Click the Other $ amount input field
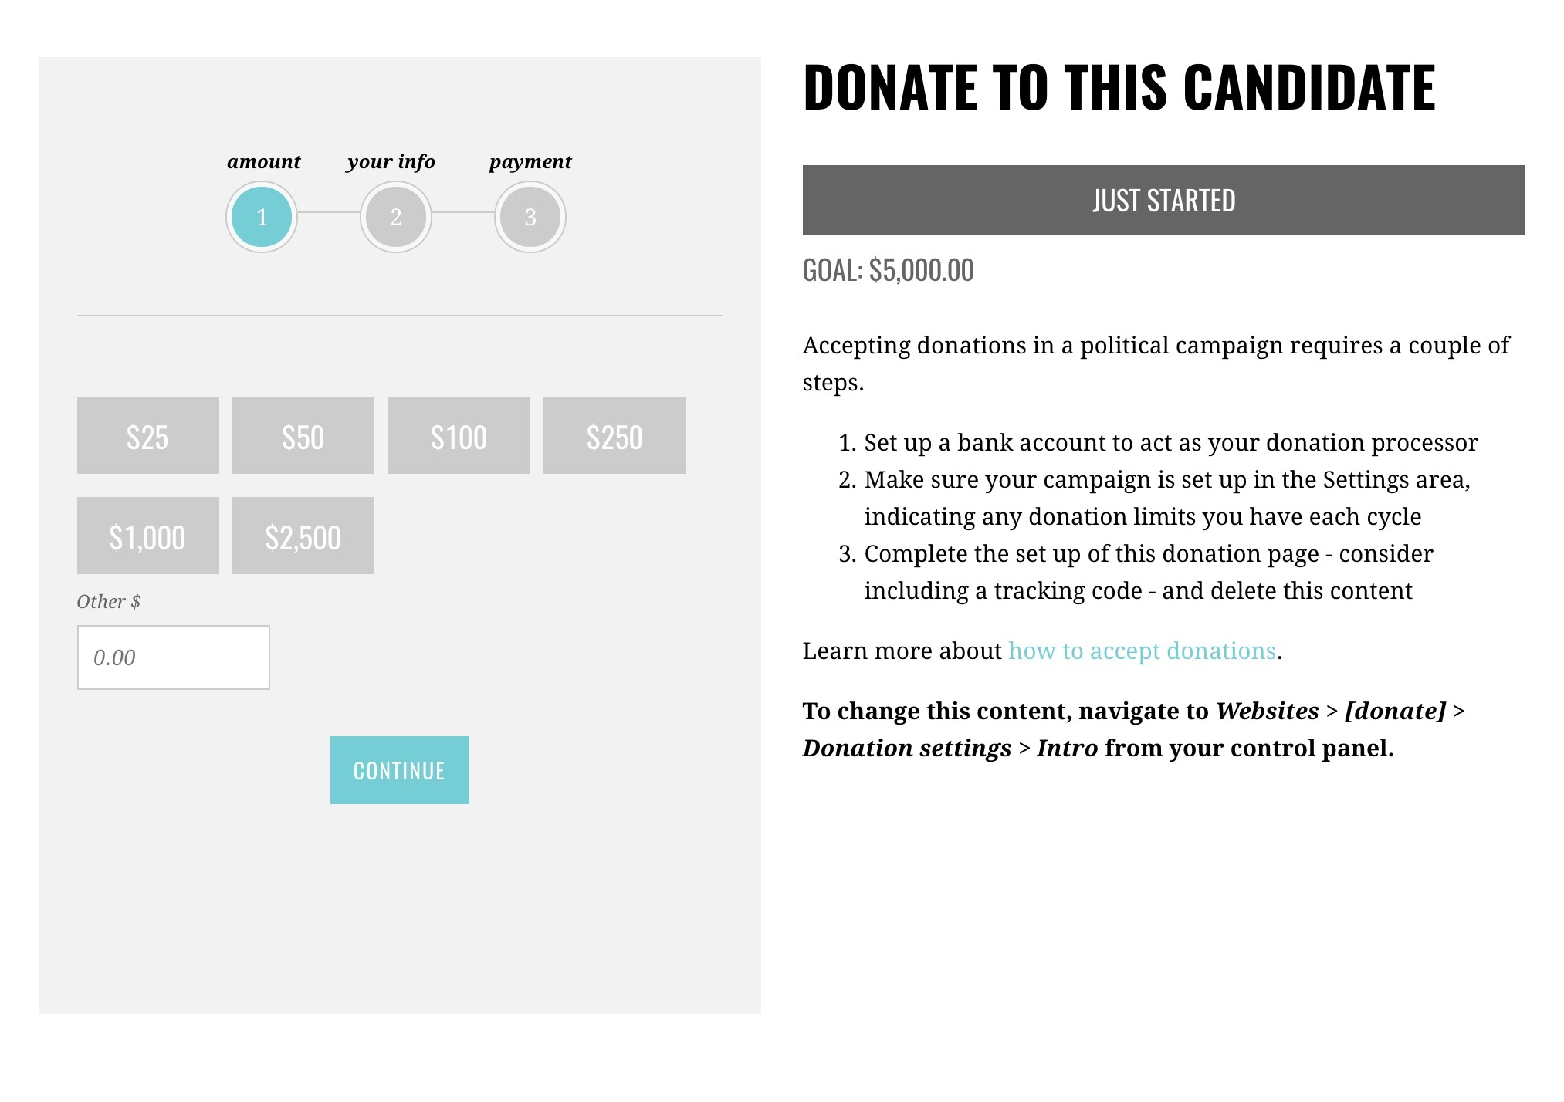The height and width of the screenshot is (1102, 1564). pyautogui.click(x=174, y=657)
